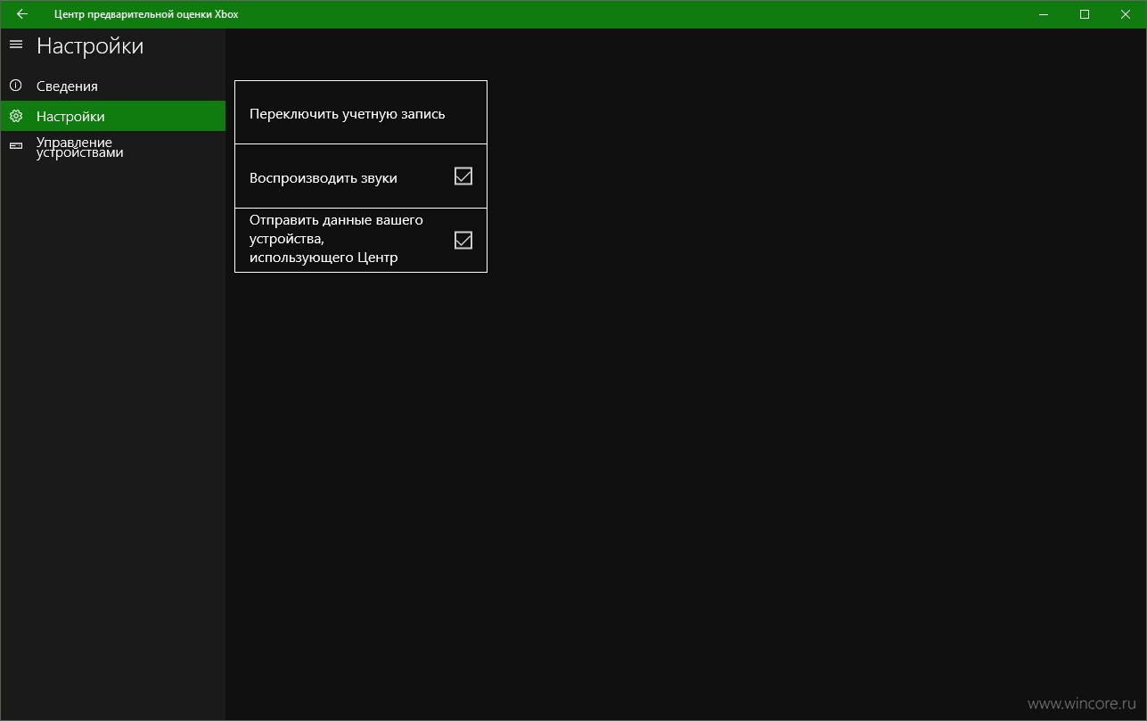Open Управление устройствами section

point(113,147)
